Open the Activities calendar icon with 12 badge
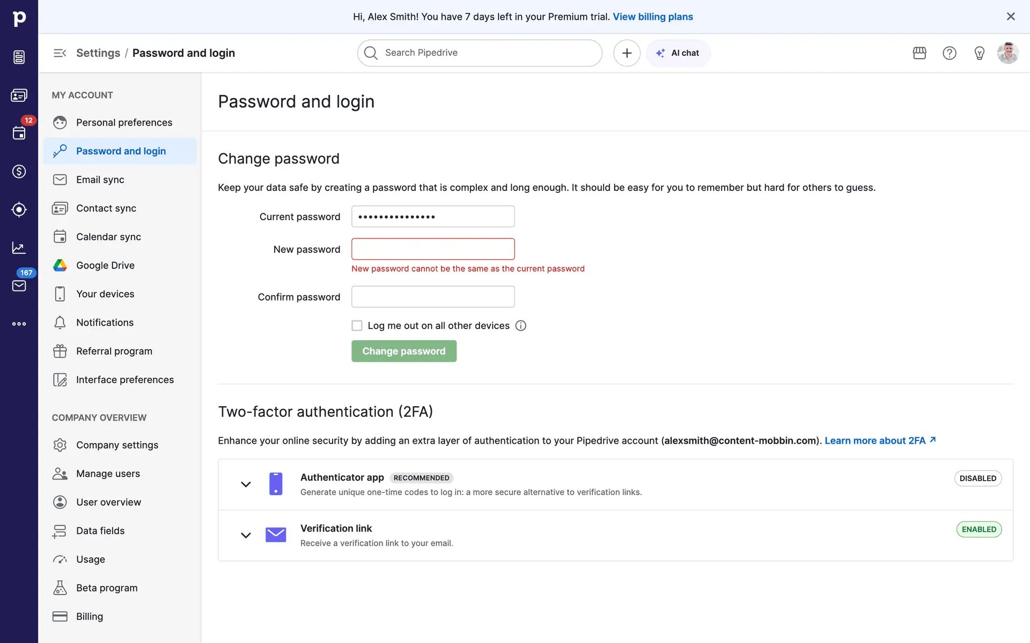Image resolution: width=1030 pixels, height=643 pixels. coord(19,133)
